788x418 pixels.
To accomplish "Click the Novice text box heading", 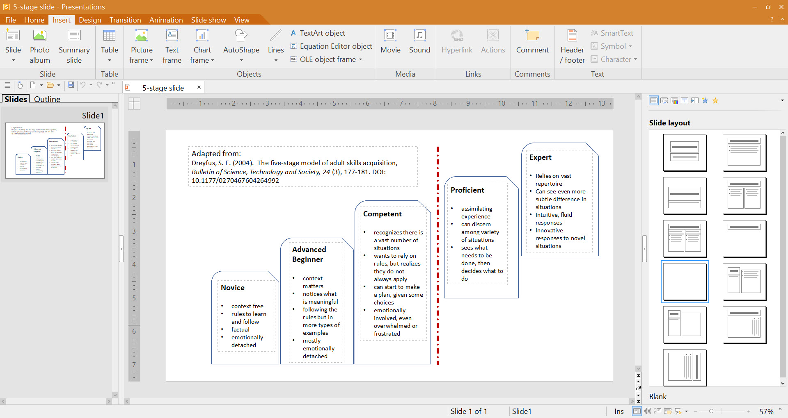I will tap(233, 288).
